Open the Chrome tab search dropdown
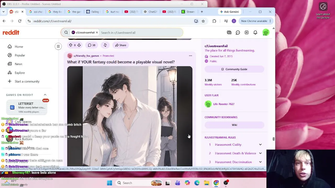 (x=3, y=12)
